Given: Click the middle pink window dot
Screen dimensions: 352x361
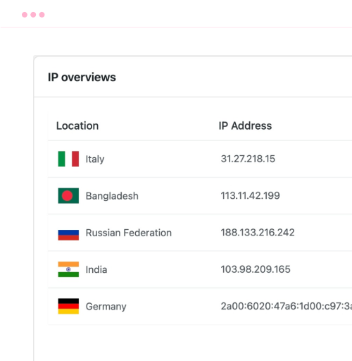Looking at the screenshot, I should pyautogui.click(x=33, y=15).
